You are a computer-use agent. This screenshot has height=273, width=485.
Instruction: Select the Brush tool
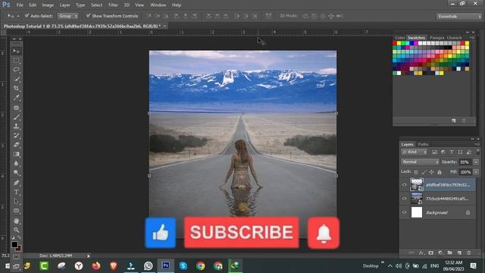point(17,117)
